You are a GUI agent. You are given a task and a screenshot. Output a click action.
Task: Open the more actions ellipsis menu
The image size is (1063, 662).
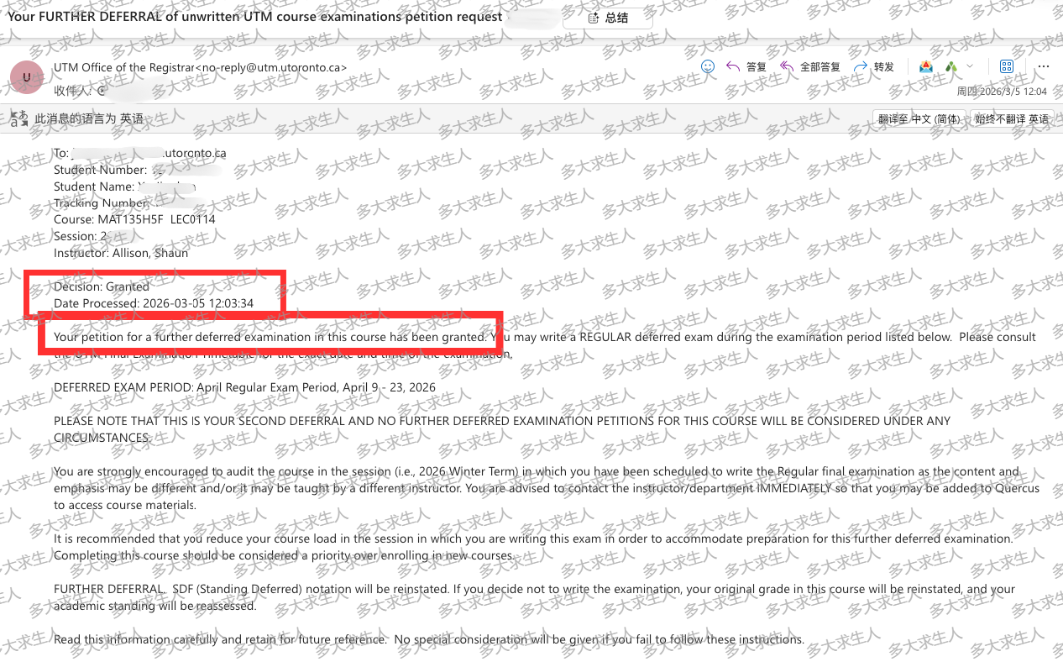(1044, 66)
